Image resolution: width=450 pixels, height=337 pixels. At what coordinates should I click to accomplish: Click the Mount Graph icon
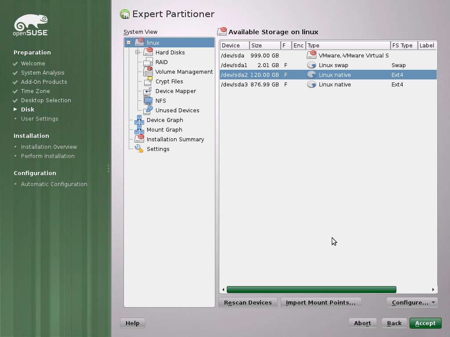coord(139,129)
